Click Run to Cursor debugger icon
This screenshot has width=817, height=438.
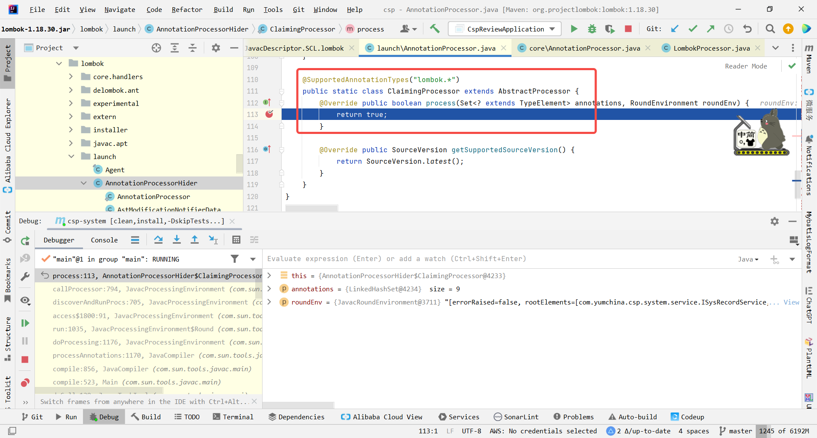(213, 240)
